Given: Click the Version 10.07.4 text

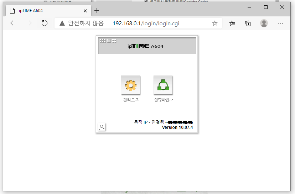Looking at the screenshot, I should tap(177, 127).
